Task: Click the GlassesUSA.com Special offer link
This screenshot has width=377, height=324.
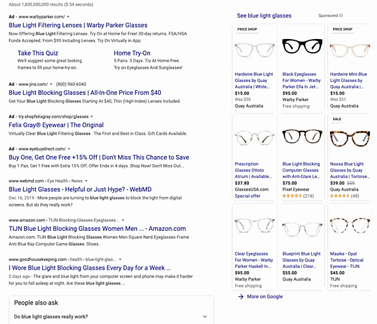Action: point(248,196)
